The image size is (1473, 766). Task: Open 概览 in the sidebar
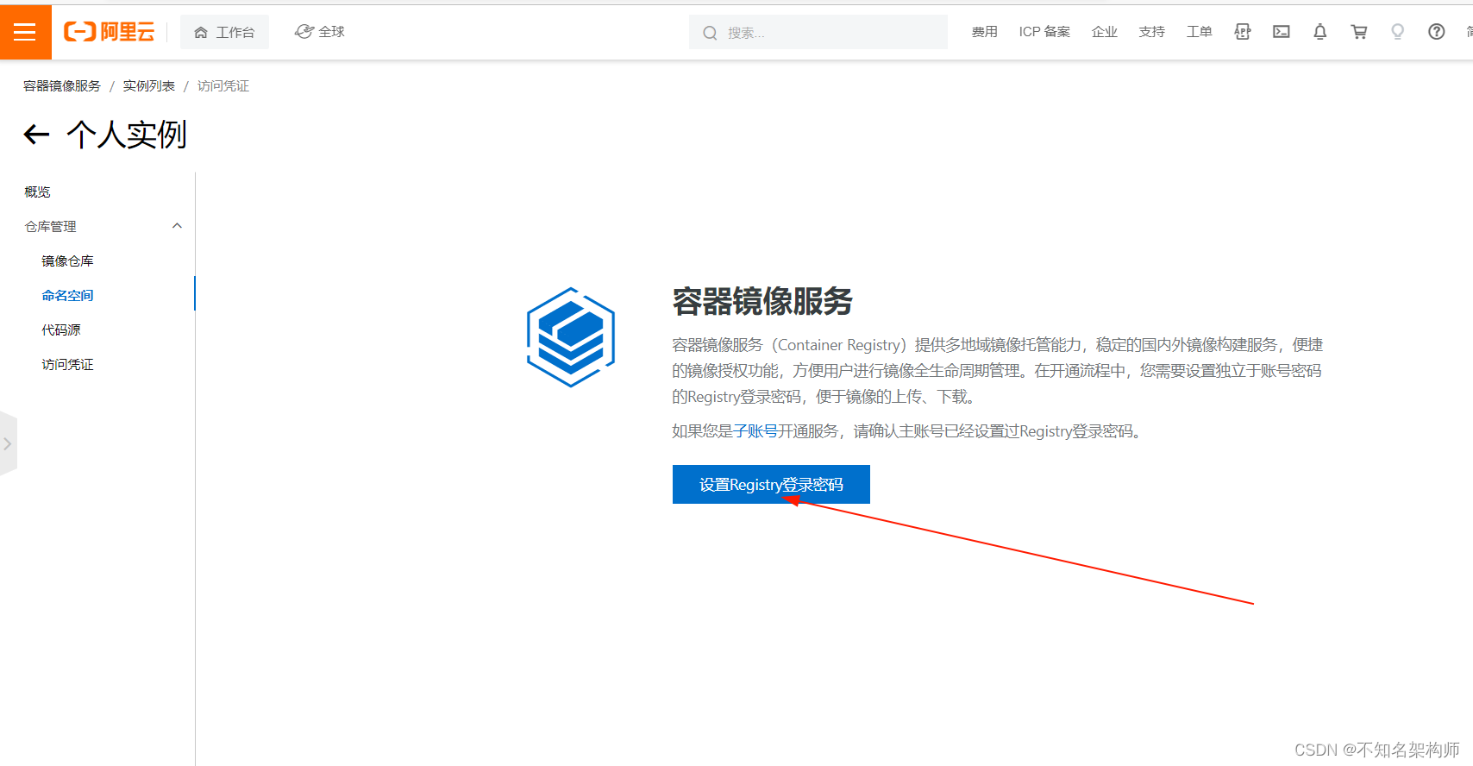tap(38, 191)
